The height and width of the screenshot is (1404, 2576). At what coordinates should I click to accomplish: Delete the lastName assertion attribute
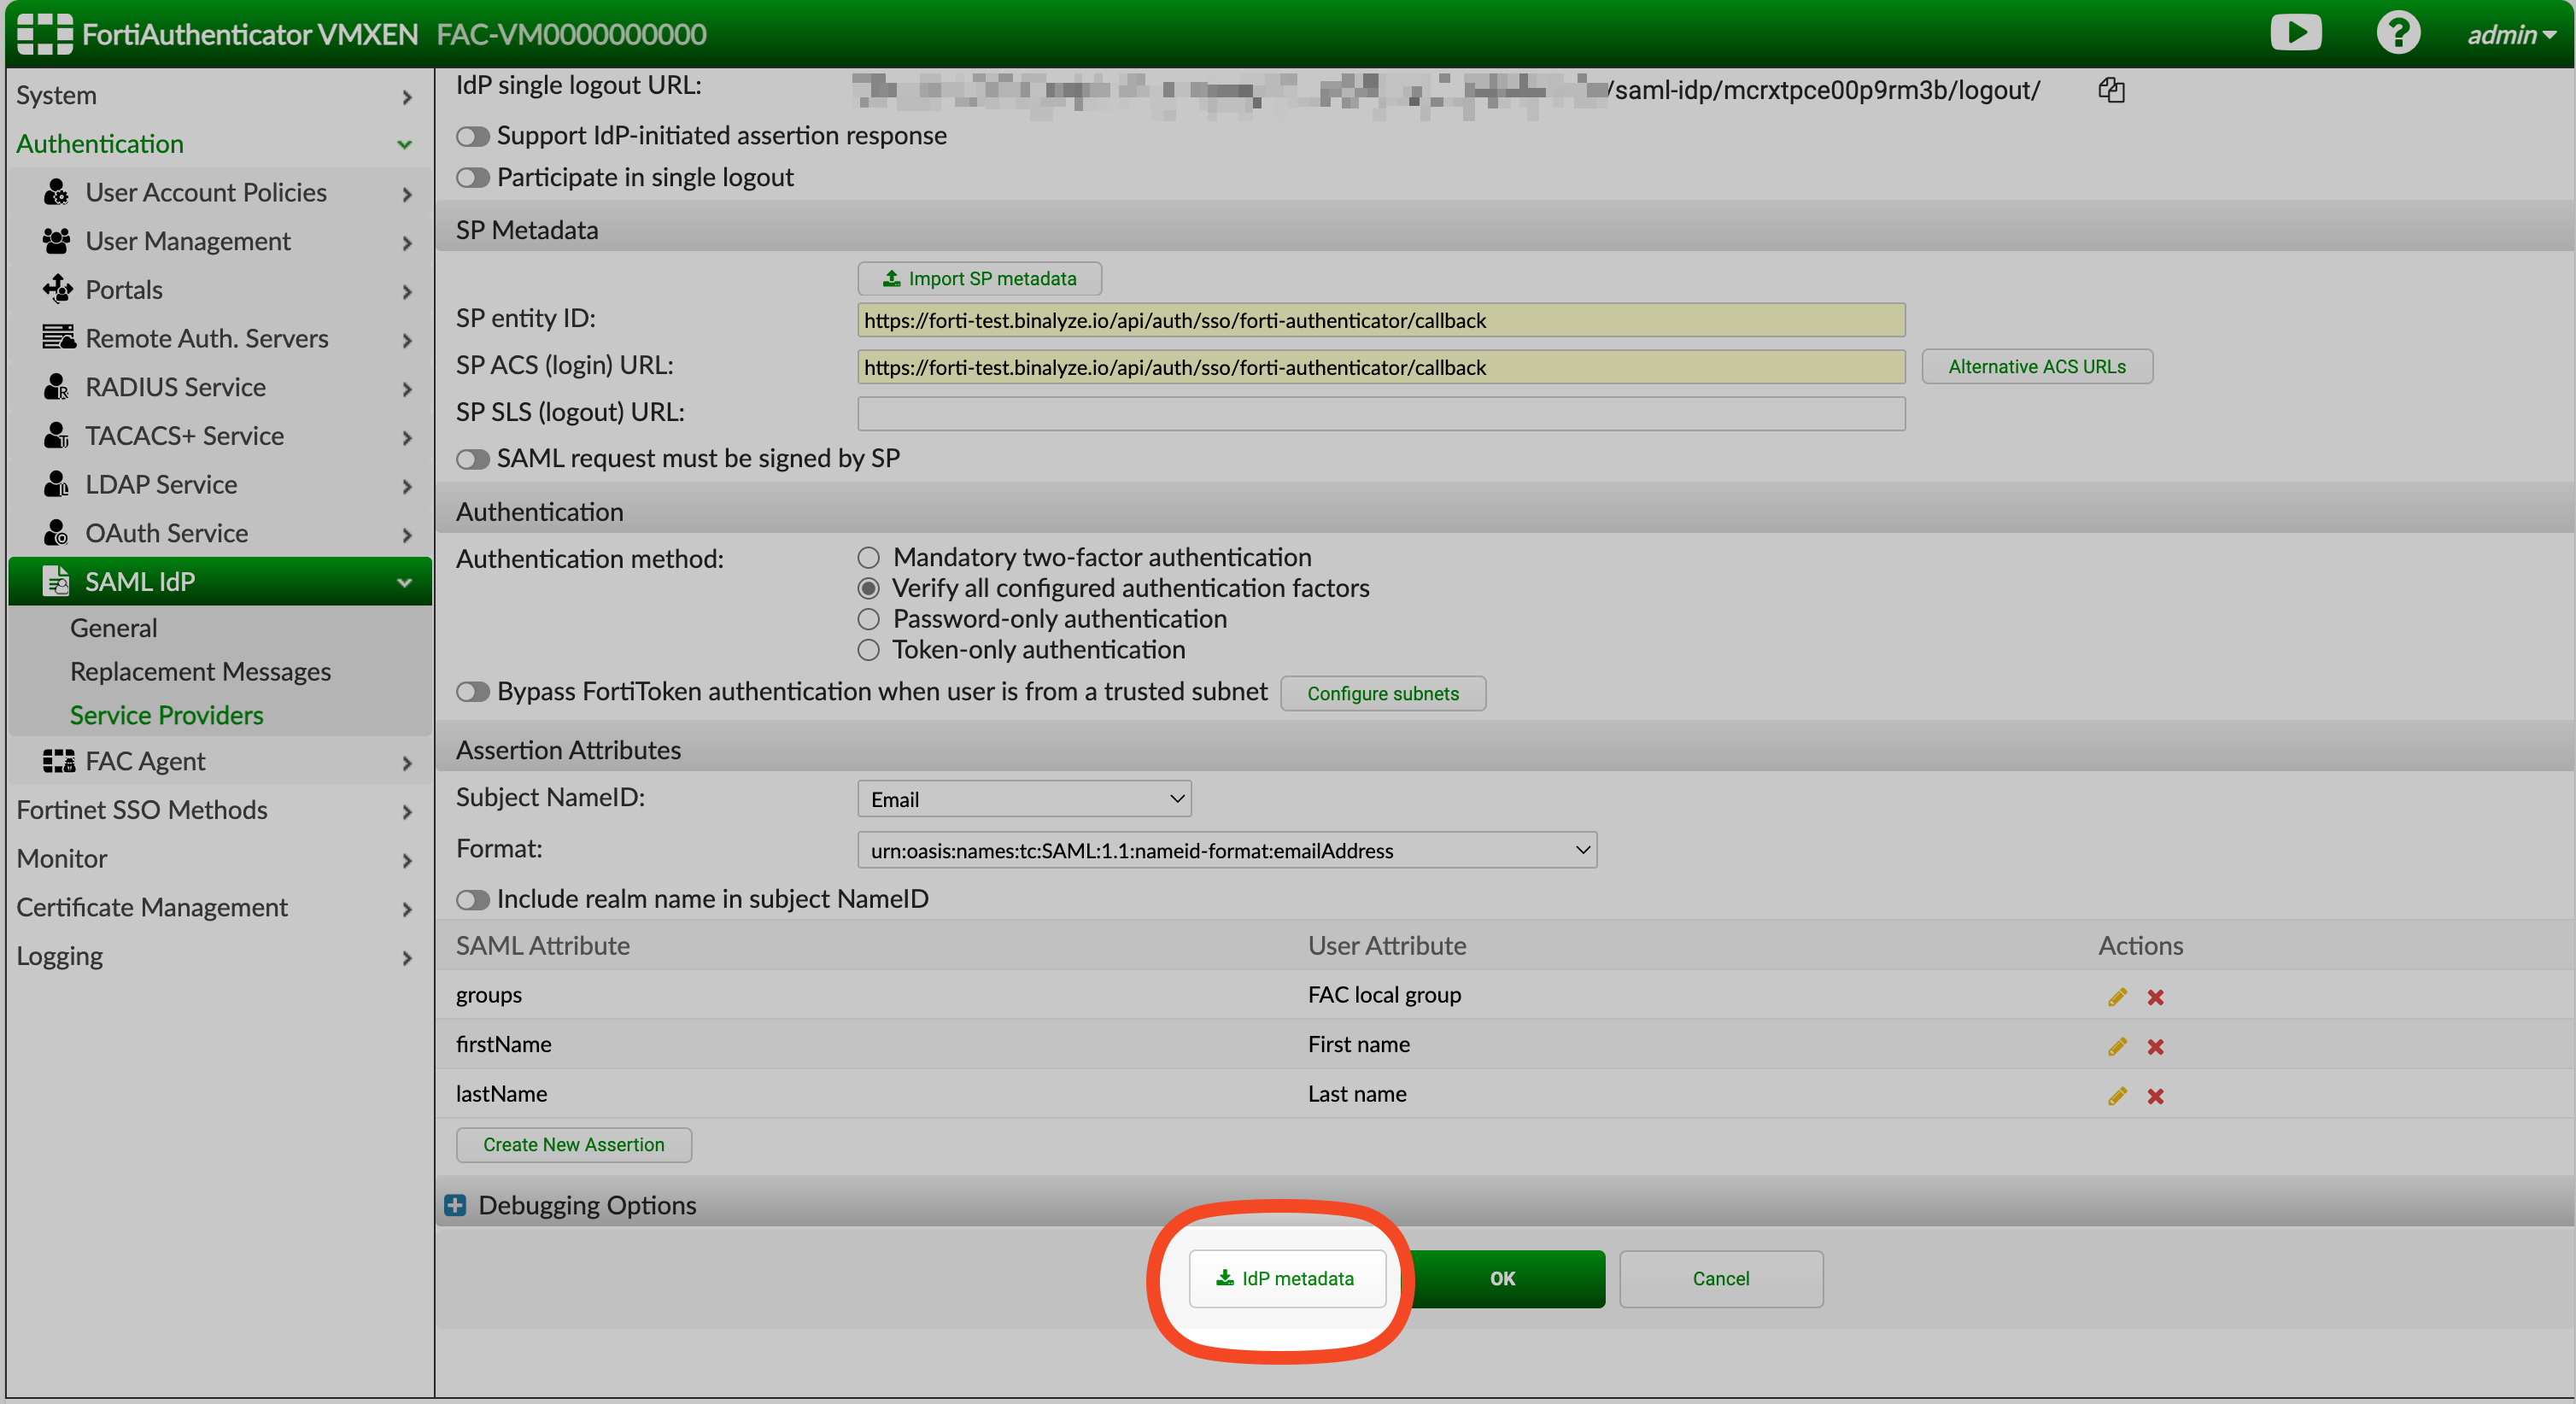2156,1096
